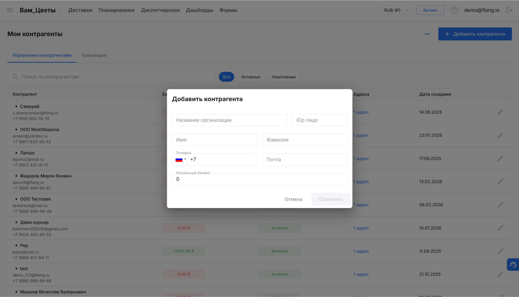Open the hamburger navigation menu

point(10,10)
